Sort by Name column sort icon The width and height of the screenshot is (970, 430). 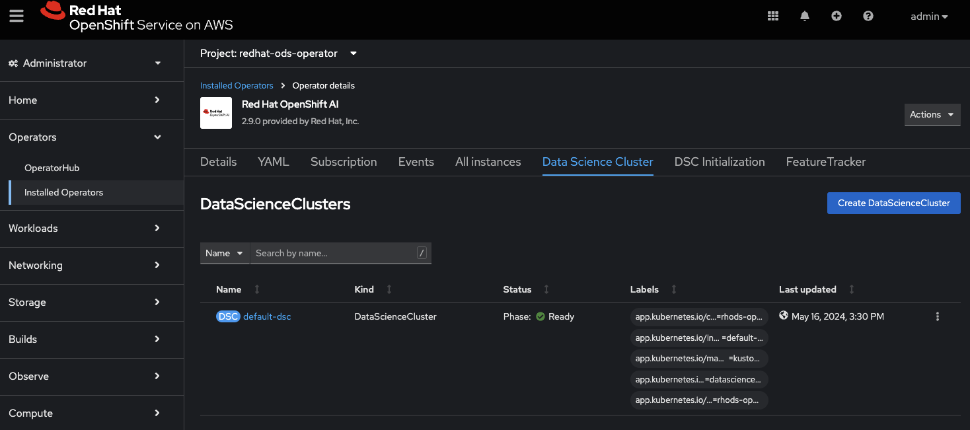pyautogui.click(x=257, y=289)
